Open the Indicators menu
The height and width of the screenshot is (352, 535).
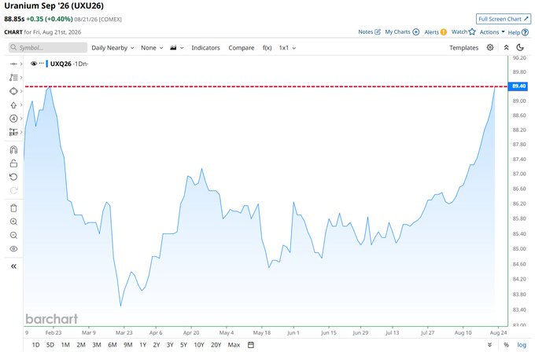[x=206, y=48]
